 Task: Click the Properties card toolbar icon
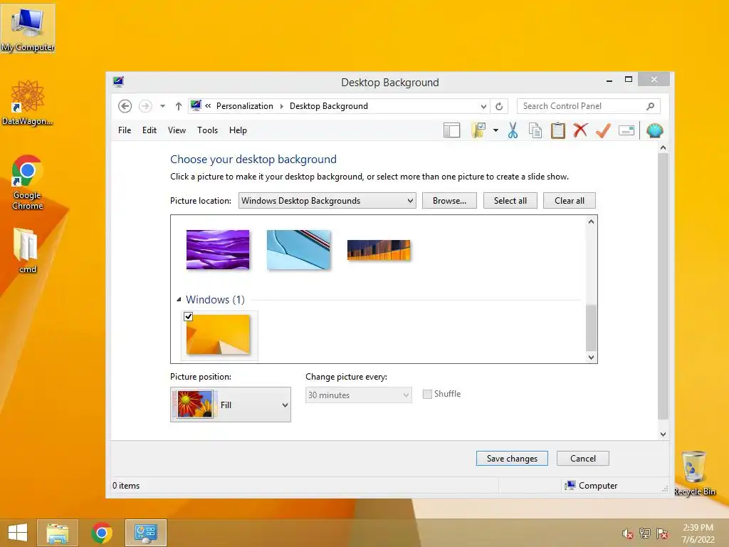pos(626,131)
